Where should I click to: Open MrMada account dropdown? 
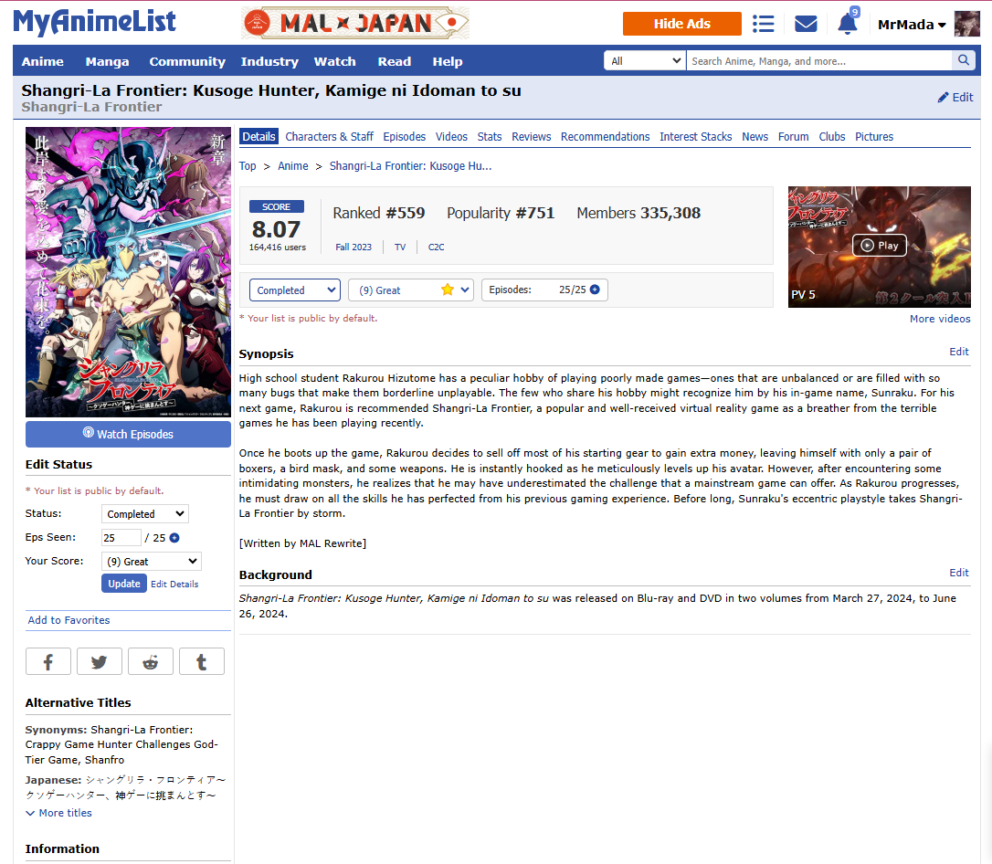(x=911, y=25)
